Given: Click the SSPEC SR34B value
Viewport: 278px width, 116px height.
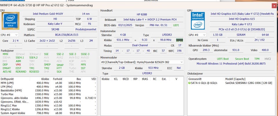Looking at the screenshot, I should tap(55, 30).
